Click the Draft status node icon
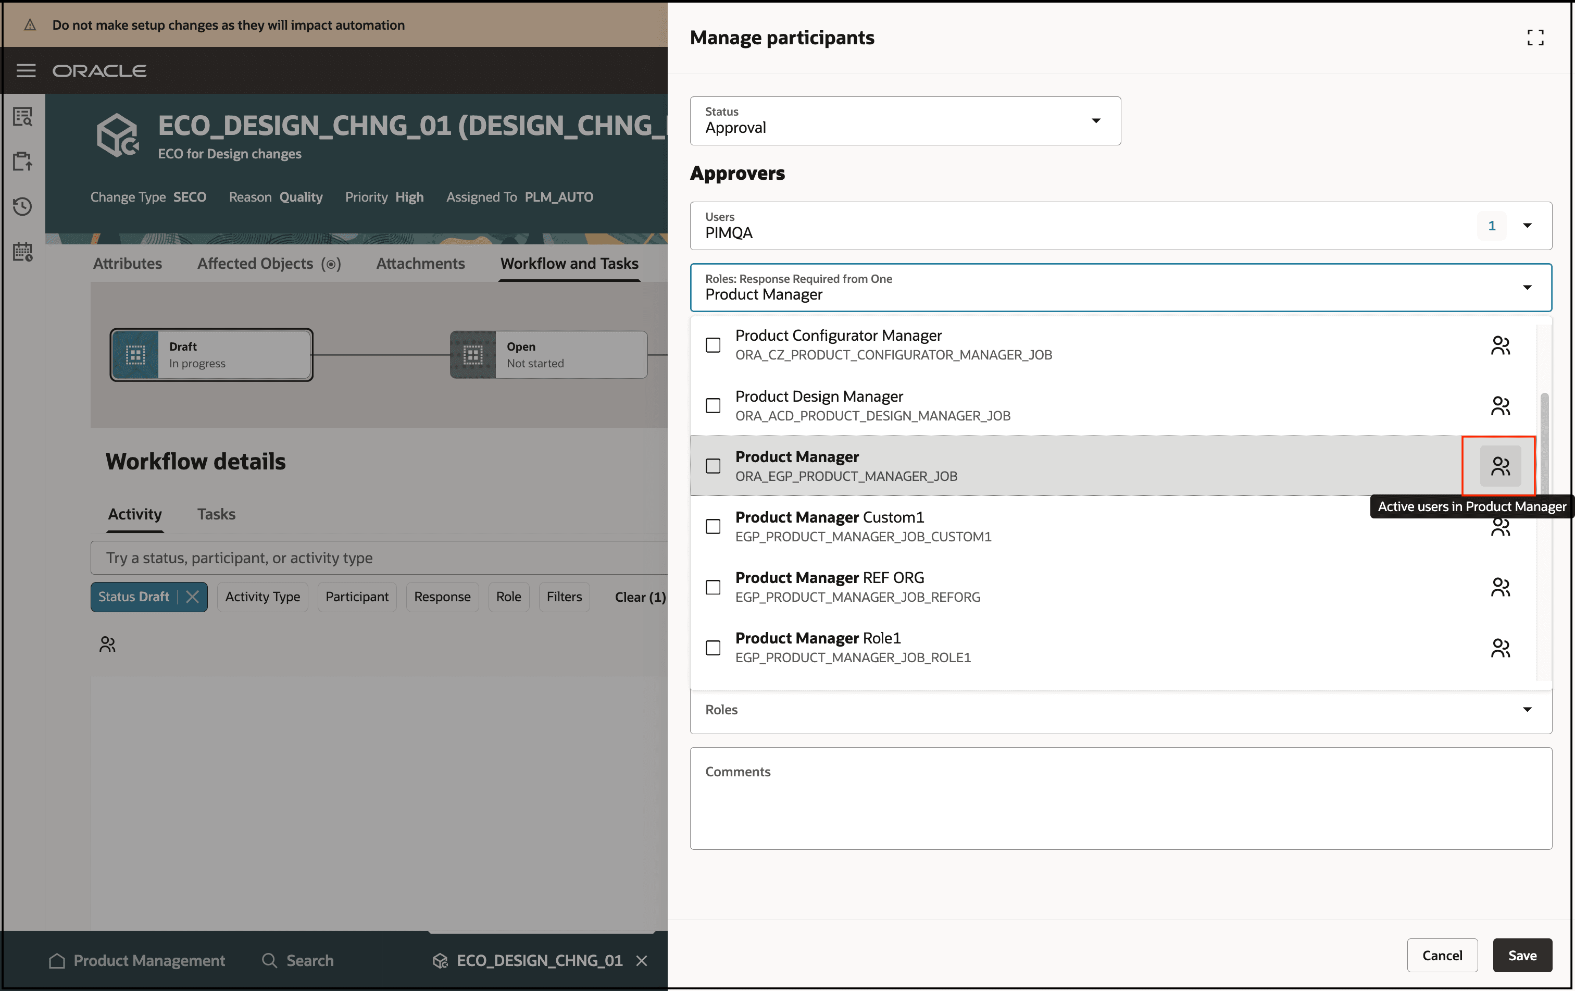The height and width of the screenshot is (991, 1575). [x=135, y=354]
